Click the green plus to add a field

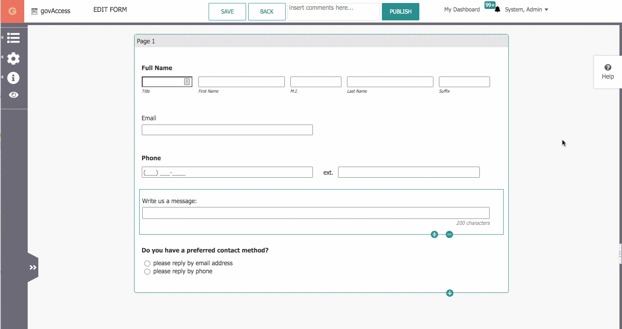click(x=434, y=234)
